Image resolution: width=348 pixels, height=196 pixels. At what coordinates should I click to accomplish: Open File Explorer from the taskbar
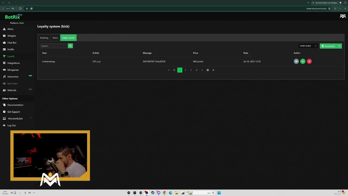point(177,193)
